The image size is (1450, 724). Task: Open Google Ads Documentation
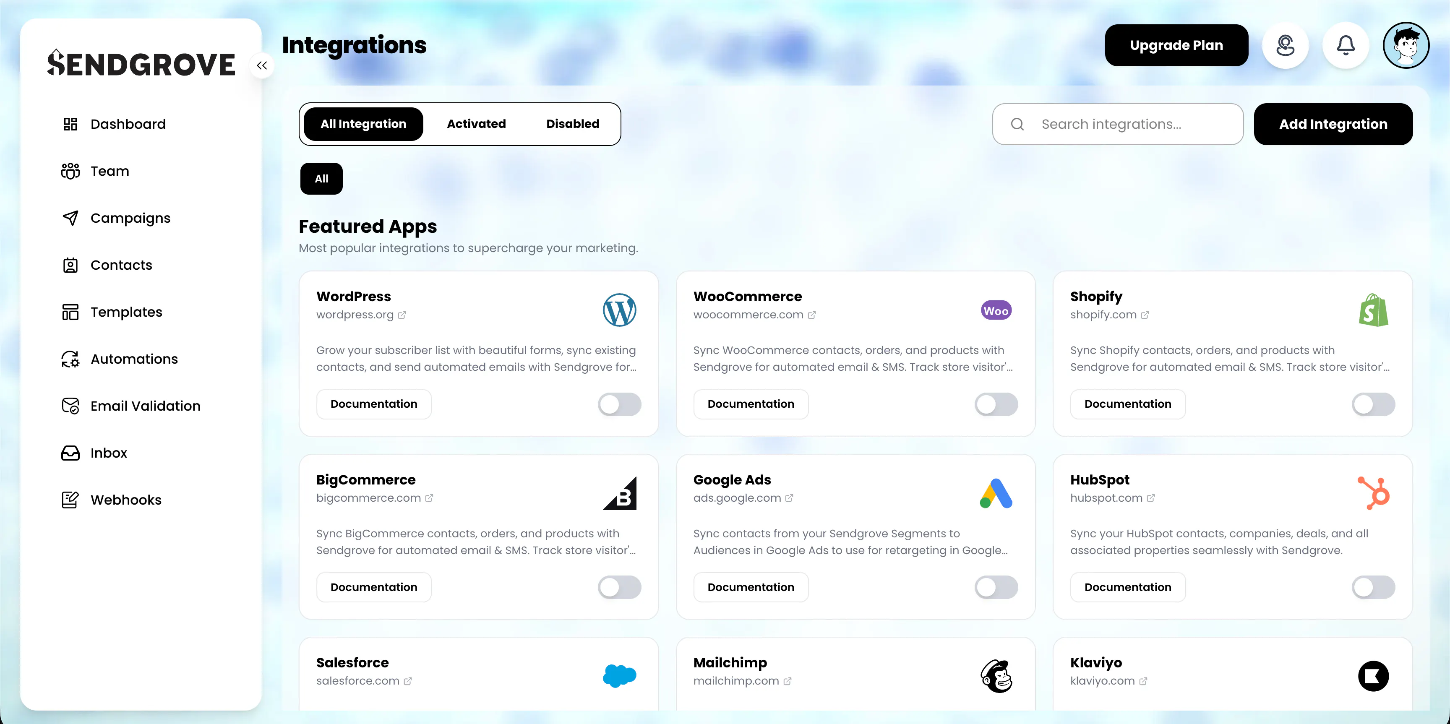click(x=751, y=587)
